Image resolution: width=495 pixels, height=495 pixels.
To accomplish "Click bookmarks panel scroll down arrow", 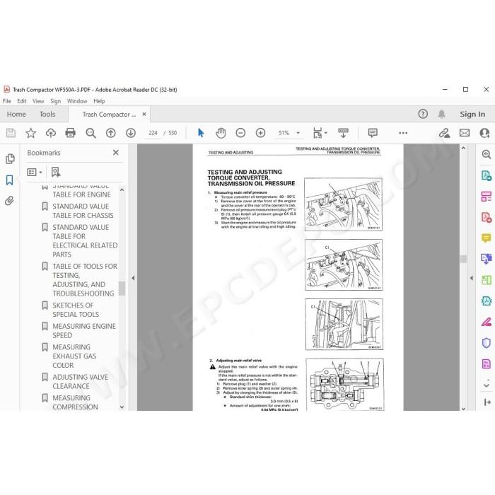I will click(122, 407).
